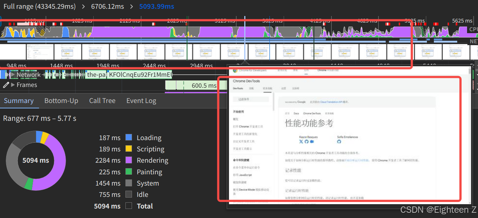Click the Range: 677 ms – 5.77 s text
478x218 pixels.
coord(40,118)
